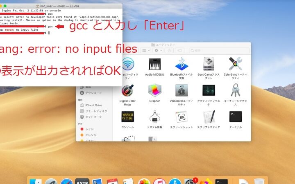Open iTunes from the Dock
Screen dimensions: 295x184
click(159, 182)
